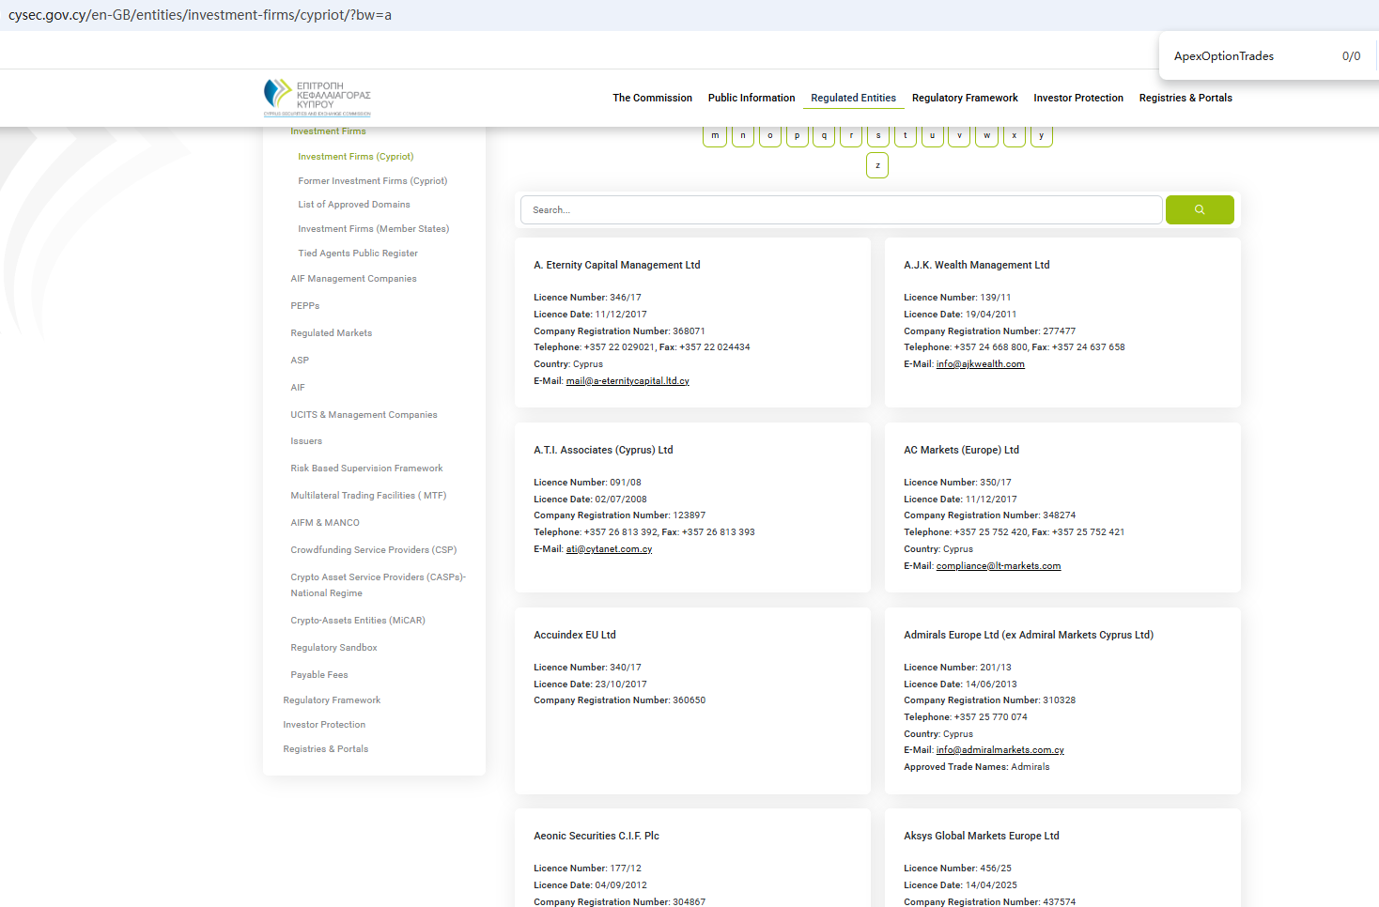Click the compliance@lt-markets.com email link

pos(998,566)
